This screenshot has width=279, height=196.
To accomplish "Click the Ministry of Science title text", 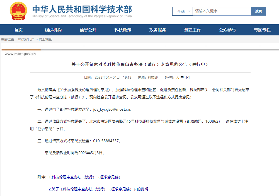I will click(x=82, y=9).
